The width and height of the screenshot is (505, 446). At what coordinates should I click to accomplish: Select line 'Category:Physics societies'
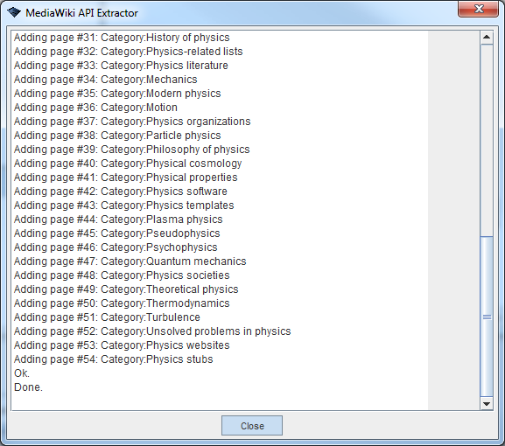click(x=122, y=275)
